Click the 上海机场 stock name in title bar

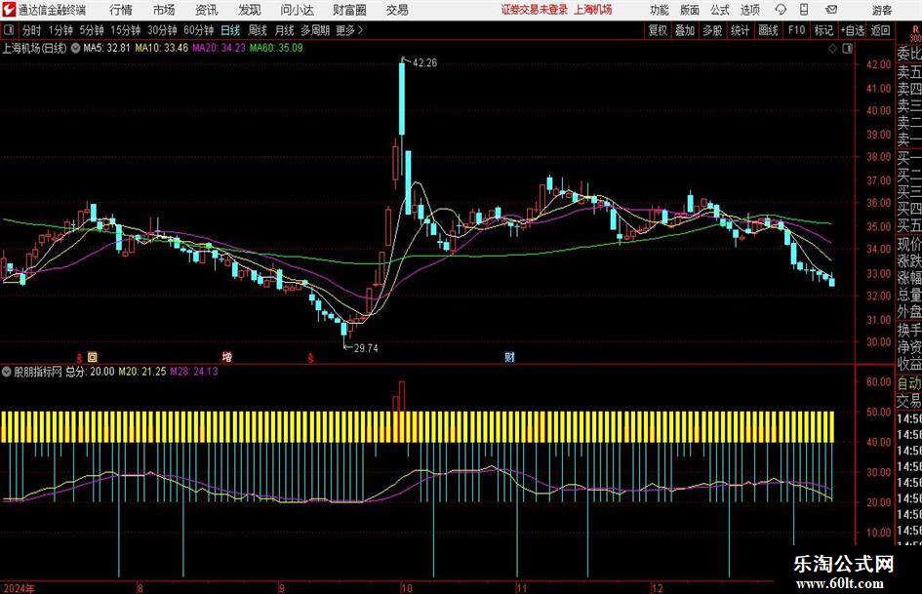(x=593, y=10)
